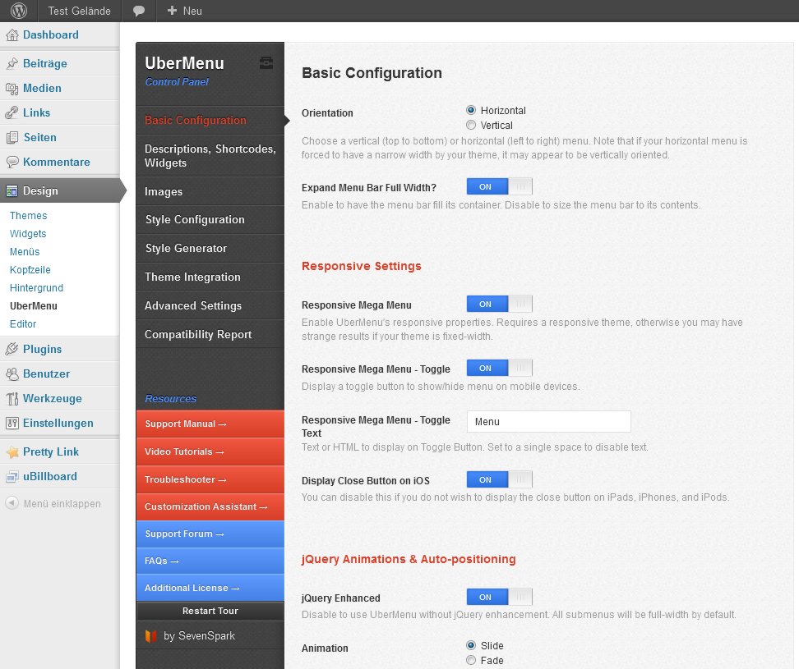Click the Werkzeuge tools icon

pos(12,398)
